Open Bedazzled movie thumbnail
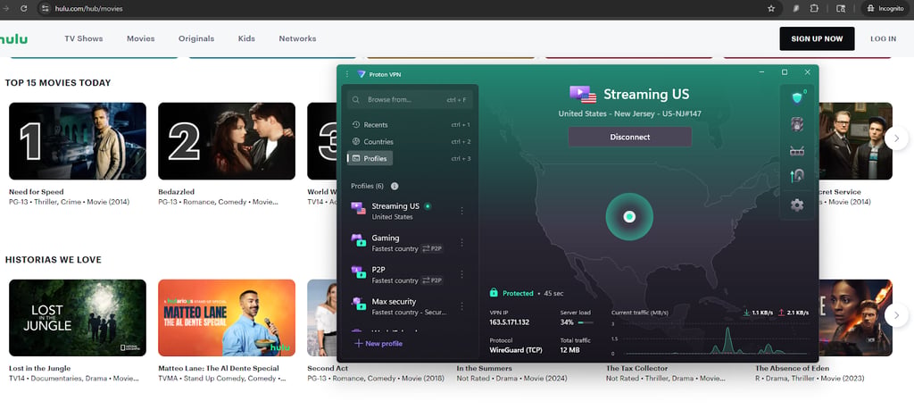 [227, 141]
